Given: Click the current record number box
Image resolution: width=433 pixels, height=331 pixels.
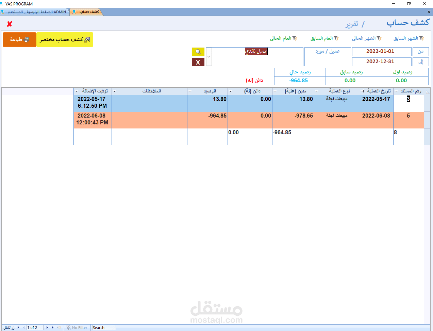Looking at the screenshot, I should pyautogui.click(x=35, y=328).
